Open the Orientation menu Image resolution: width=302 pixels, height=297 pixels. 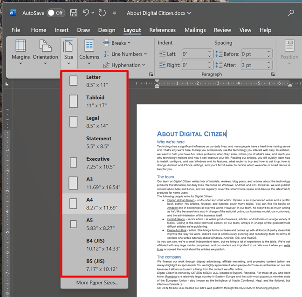(x=45, y=52)
